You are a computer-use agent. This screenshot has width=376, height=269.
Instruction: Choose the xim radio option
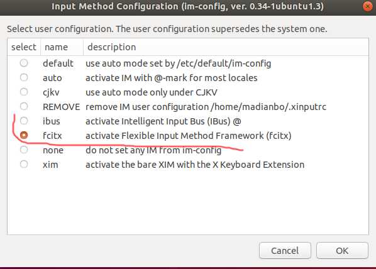[x=24, y=164]
